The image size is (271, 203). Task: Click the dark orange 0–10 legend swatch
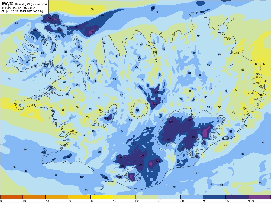(x=11, y=197)
